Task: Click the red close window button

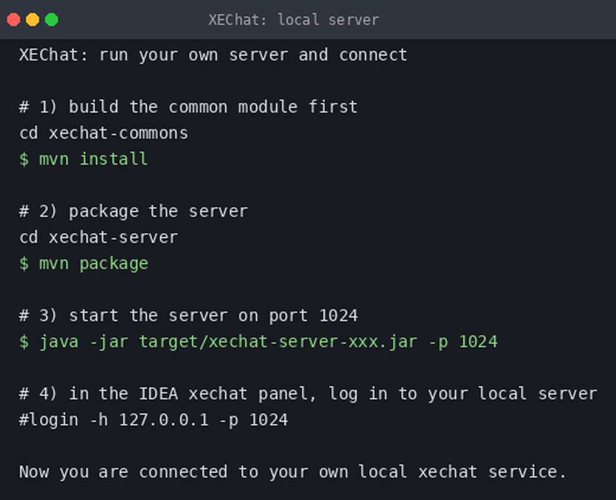Action: (14, 20)
